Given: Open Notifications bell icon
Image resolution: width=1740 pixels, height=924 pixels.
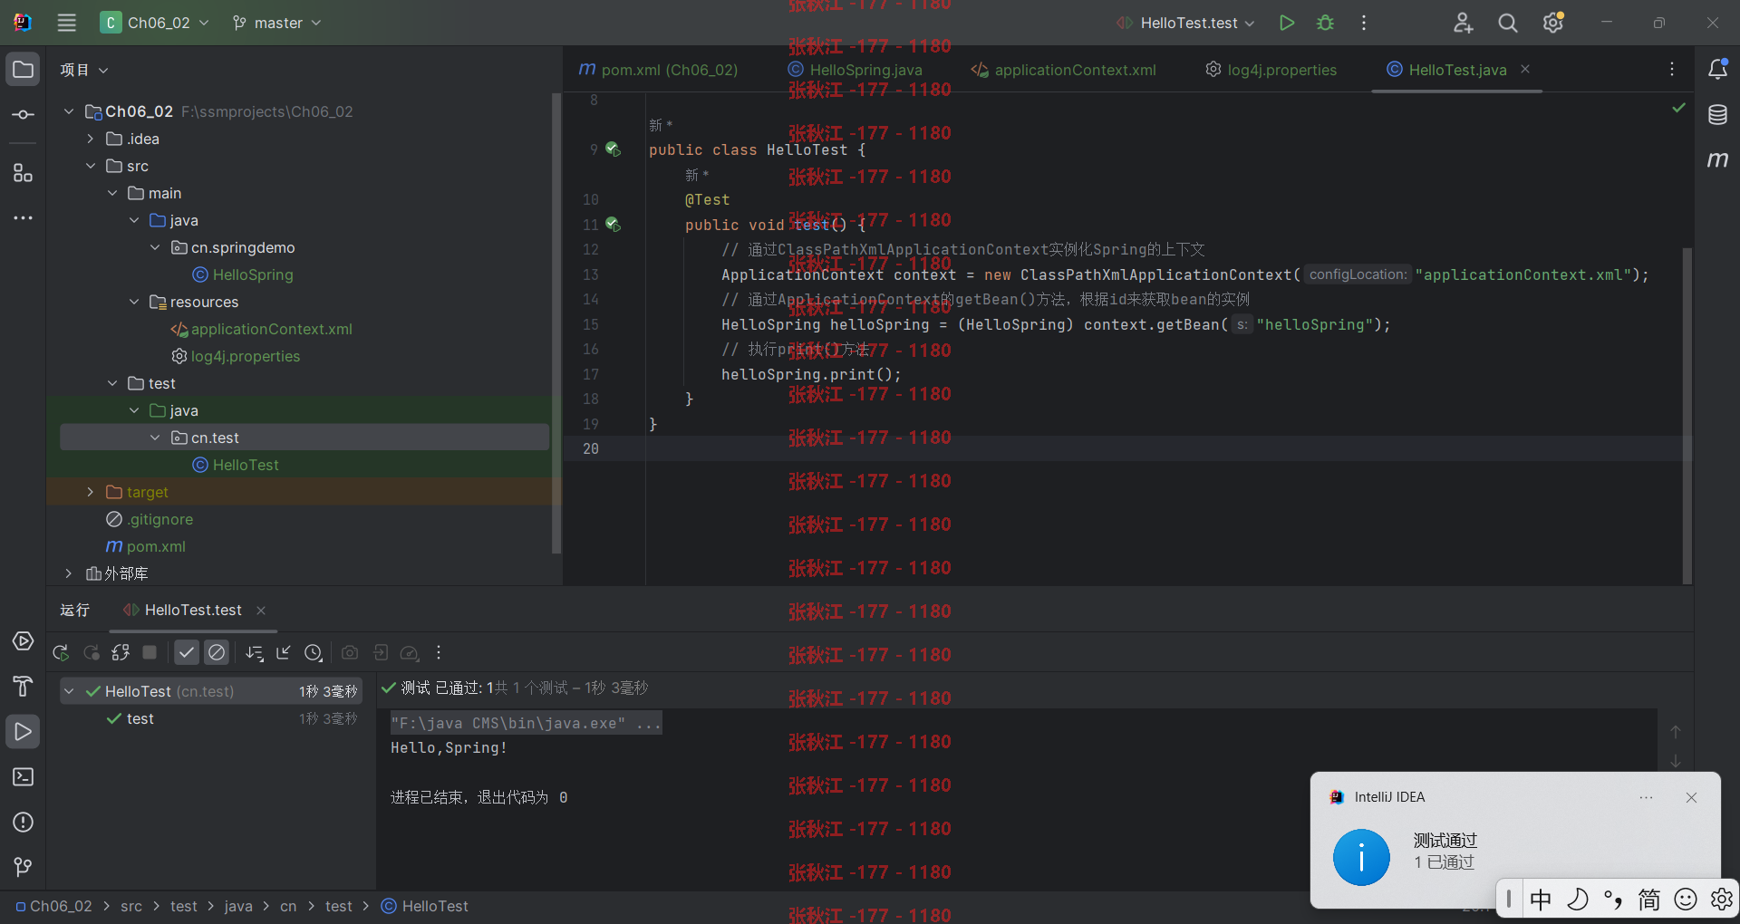Looking at the screenshot, I should coord(1717,69).
